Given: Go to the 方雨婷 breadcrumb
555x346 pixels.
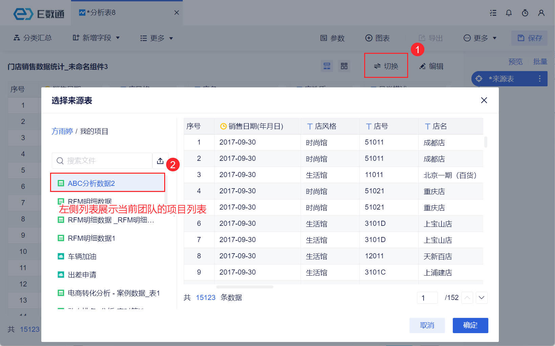Looking at the screenshot, I should tap(62, 131).
